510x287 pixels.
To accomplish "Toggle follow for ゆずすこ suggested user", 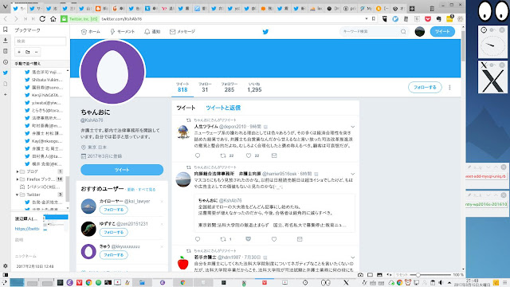I will pos(113,232).
